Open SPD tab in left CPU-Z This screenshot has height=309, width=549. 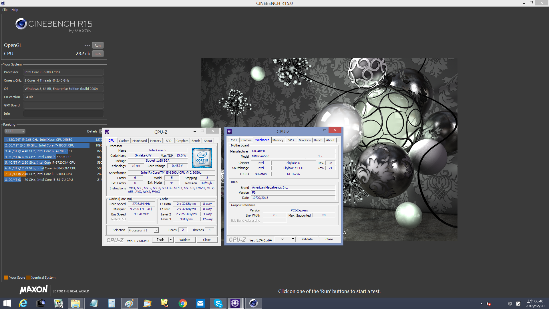coord(169,141)
